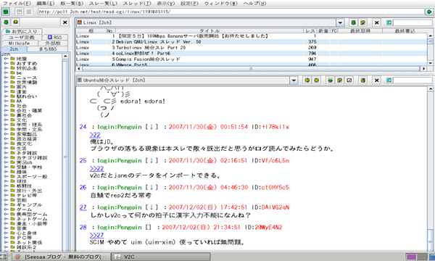The height and width of the screenshot is (261, 435).
Task: Click the レス column header
Action: pyautogui.click(x=310, y=30)
